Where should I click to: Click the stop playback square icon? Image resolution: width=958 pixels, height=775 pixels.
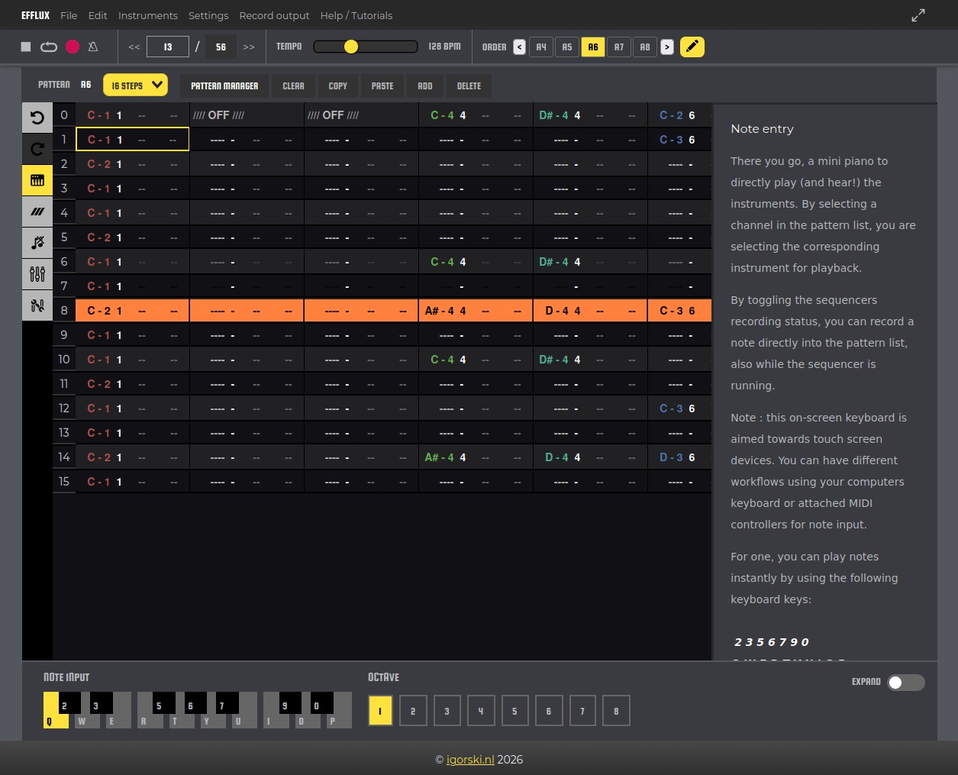click(x=26, y=47)
